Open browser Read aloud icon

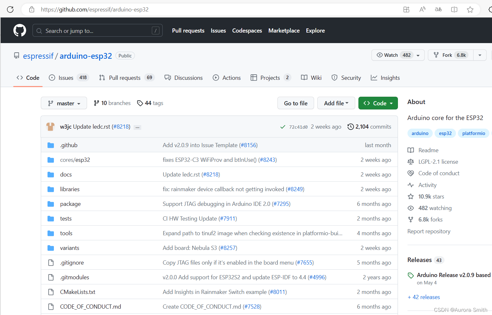pos(422,10)
